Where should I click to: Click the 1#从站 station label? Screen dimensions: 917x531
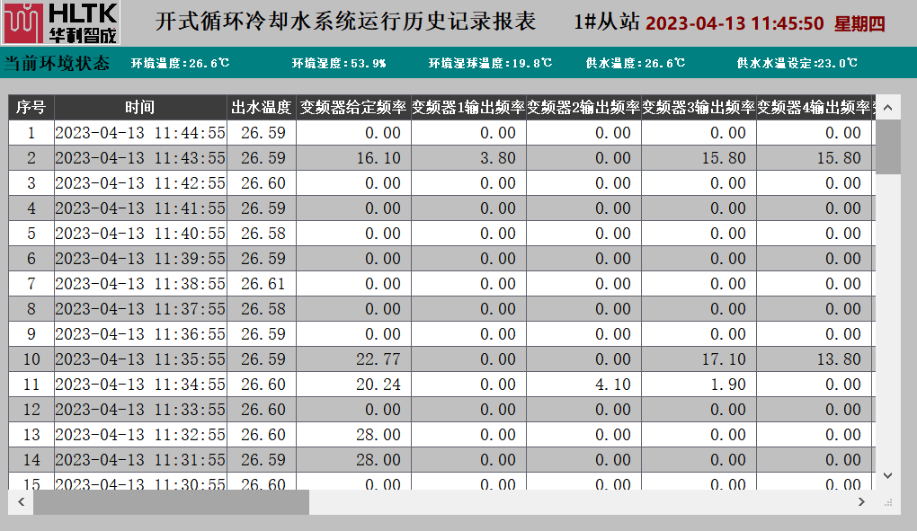point(608,23)
